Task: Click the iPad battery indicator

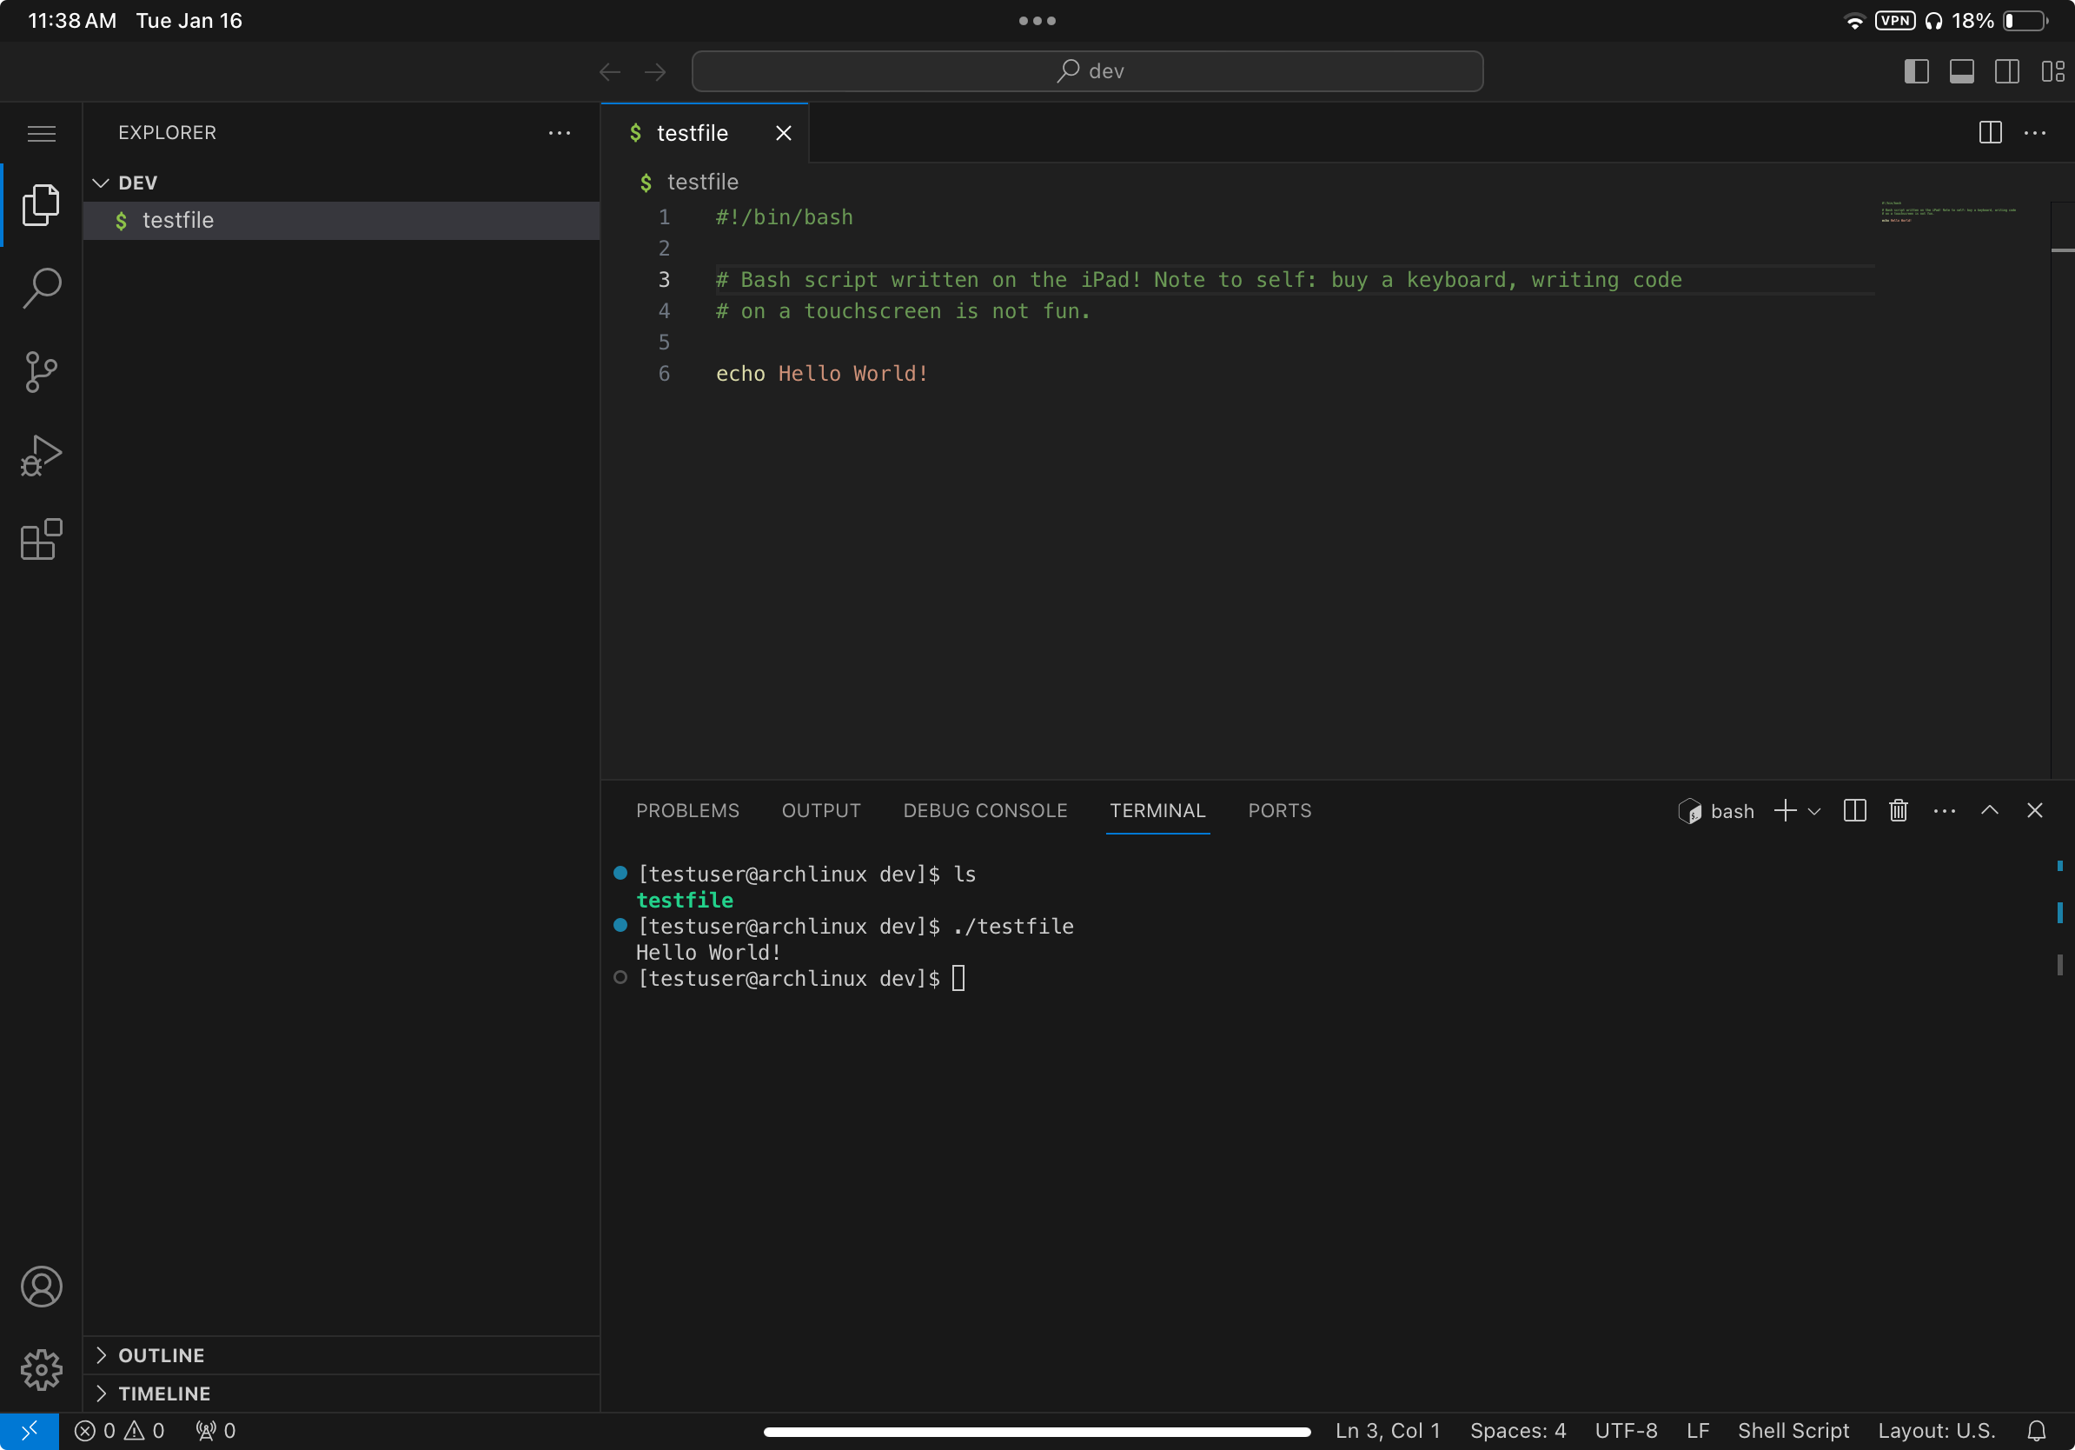Action: tap(2025, 21)
